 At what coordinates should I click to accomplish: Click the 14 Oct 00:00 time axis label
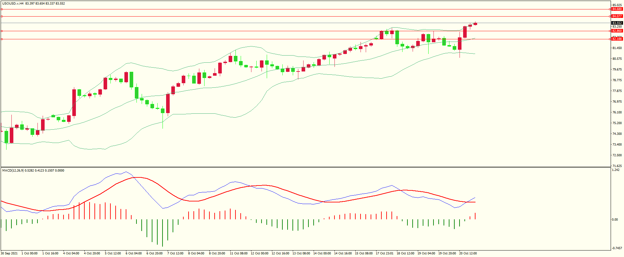click(322, 253)
